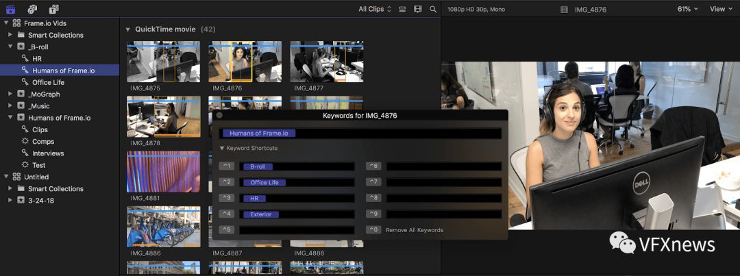The image size is (740, 276).
Task: Open the Libraries sidebar clapperboard icon
Action: 10,9
